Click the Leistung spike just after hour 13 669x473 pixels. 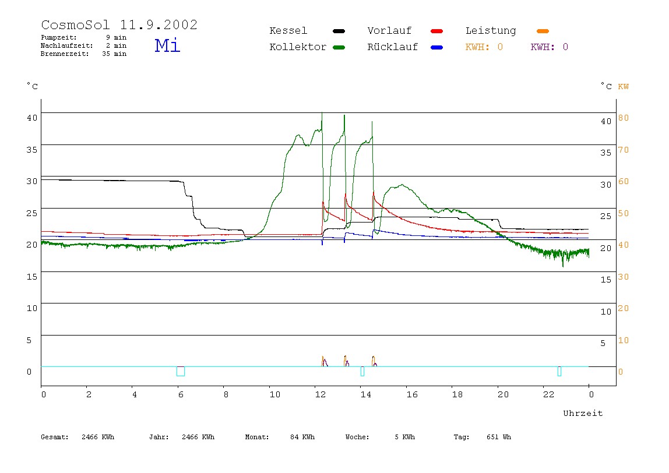(346, 361)
